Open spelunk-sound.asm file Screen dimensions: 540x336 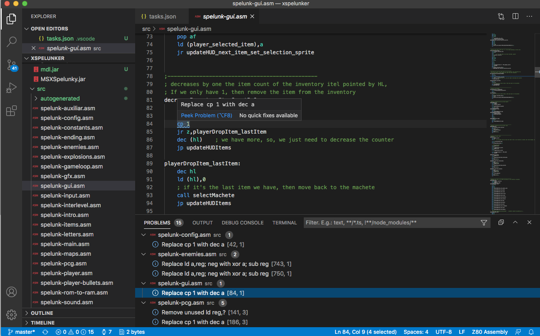coord(79,302)
